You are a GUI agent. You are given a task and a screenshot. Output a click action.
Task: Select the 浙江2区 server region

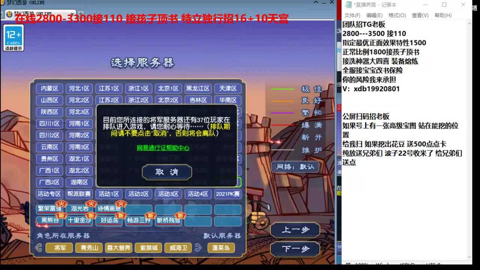(x=138, y=100)
